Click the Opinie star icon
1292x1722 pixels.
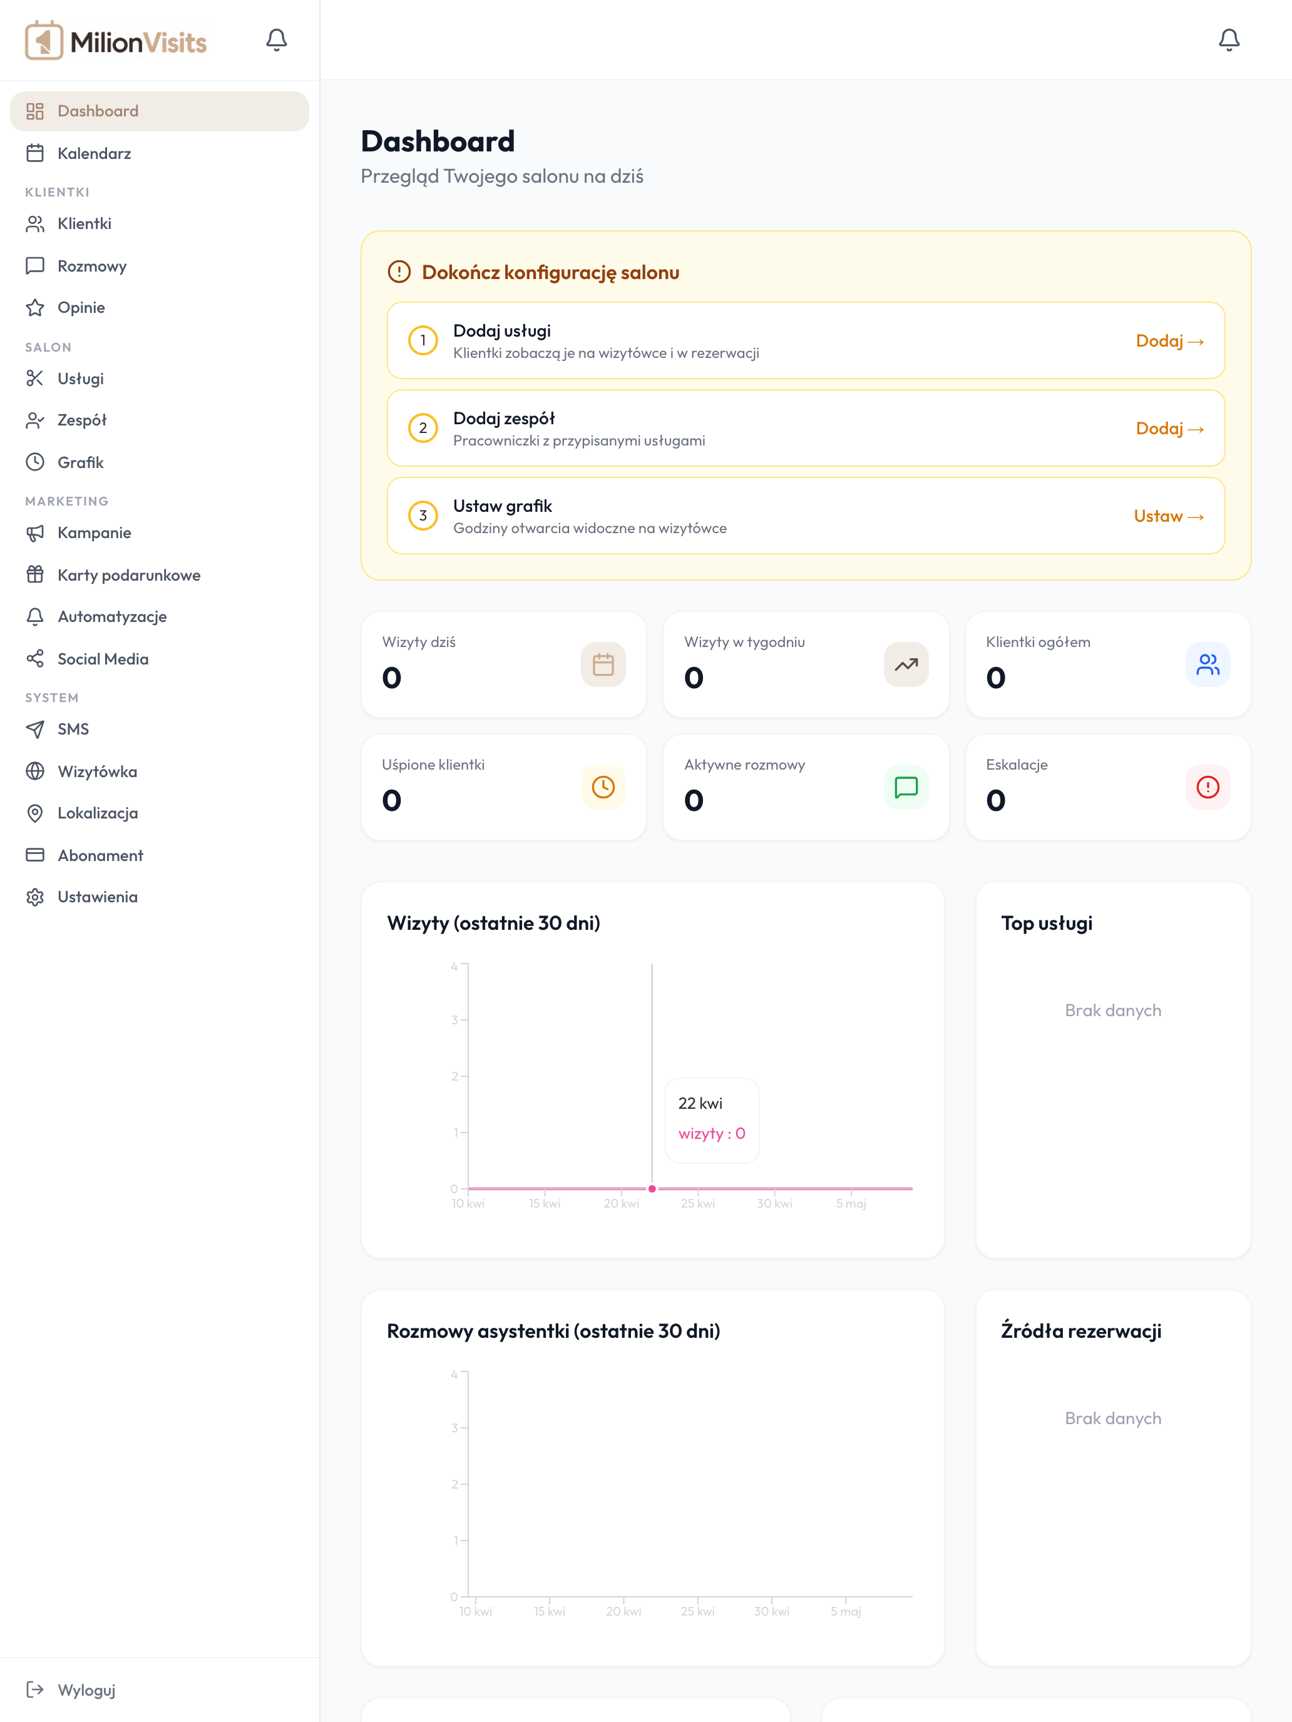pos(35,307)
